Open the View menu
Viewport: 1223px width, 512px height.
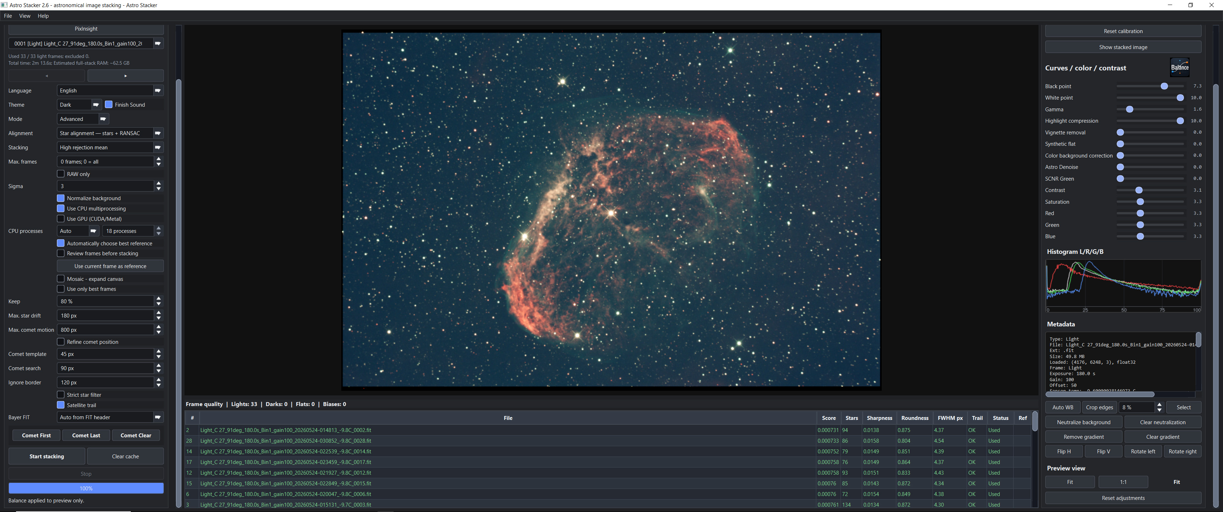[x=25, y=16]
